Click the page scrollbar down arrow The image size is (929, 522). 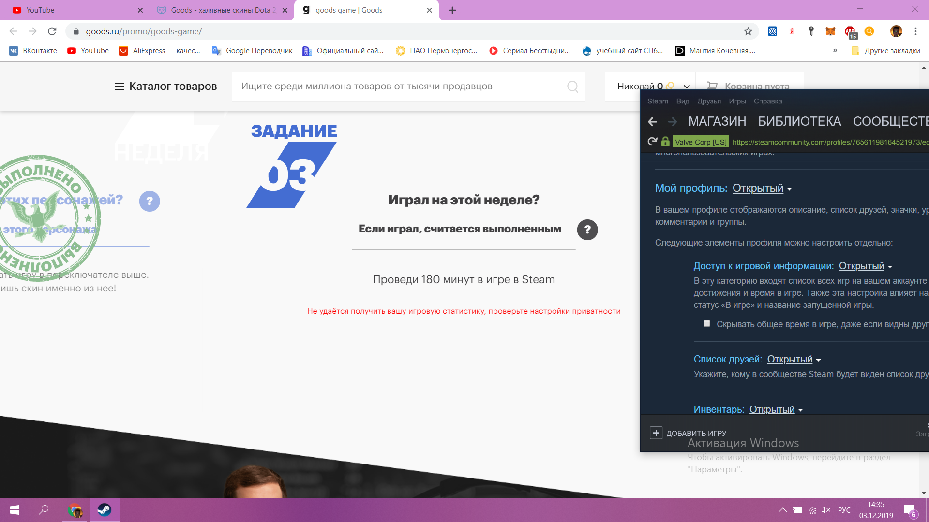(924, 493)
